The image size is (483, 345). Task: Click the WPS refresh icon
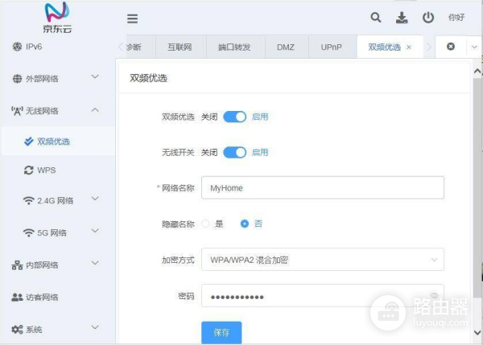click(29, 170)
